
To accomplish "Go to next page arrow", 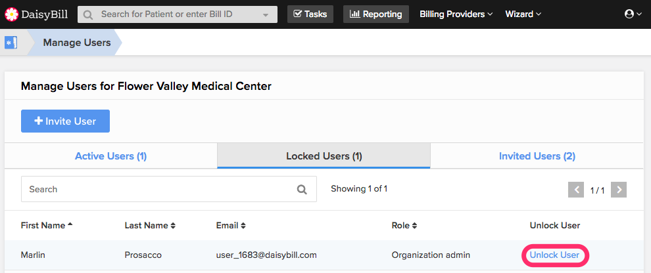I will pos(618,190).
